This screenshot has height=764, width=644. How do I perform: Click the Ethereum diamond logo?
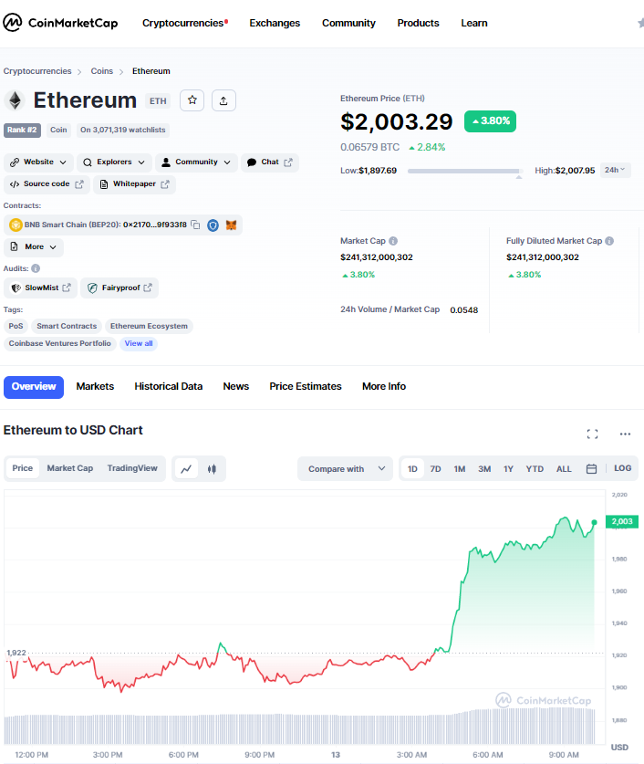coord(16,100)
